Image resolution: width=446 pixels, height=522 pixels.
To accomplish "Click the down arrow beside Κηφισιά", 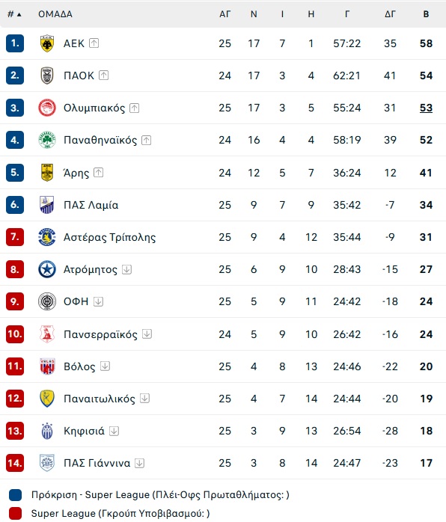I will (114, 431).
